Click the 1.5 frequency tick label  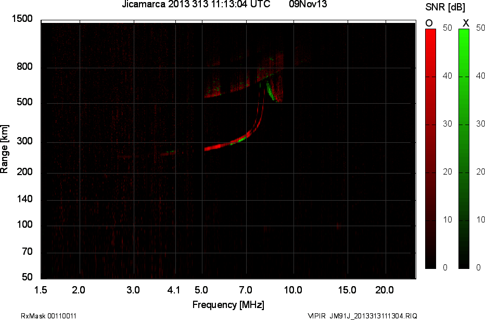pos(41,290)
